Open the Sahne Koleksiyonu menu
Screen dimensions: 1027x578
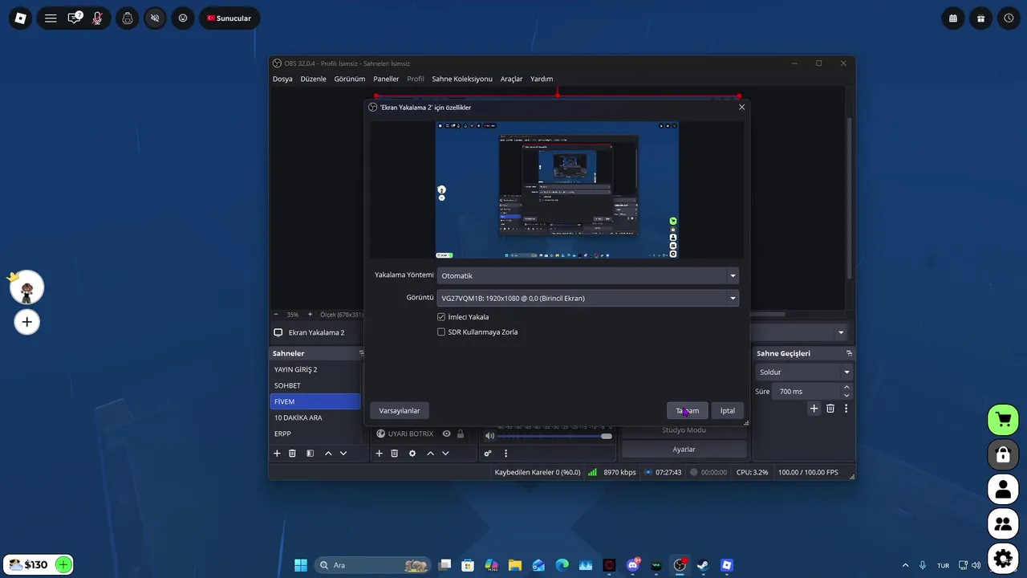[x=462, y=79]
